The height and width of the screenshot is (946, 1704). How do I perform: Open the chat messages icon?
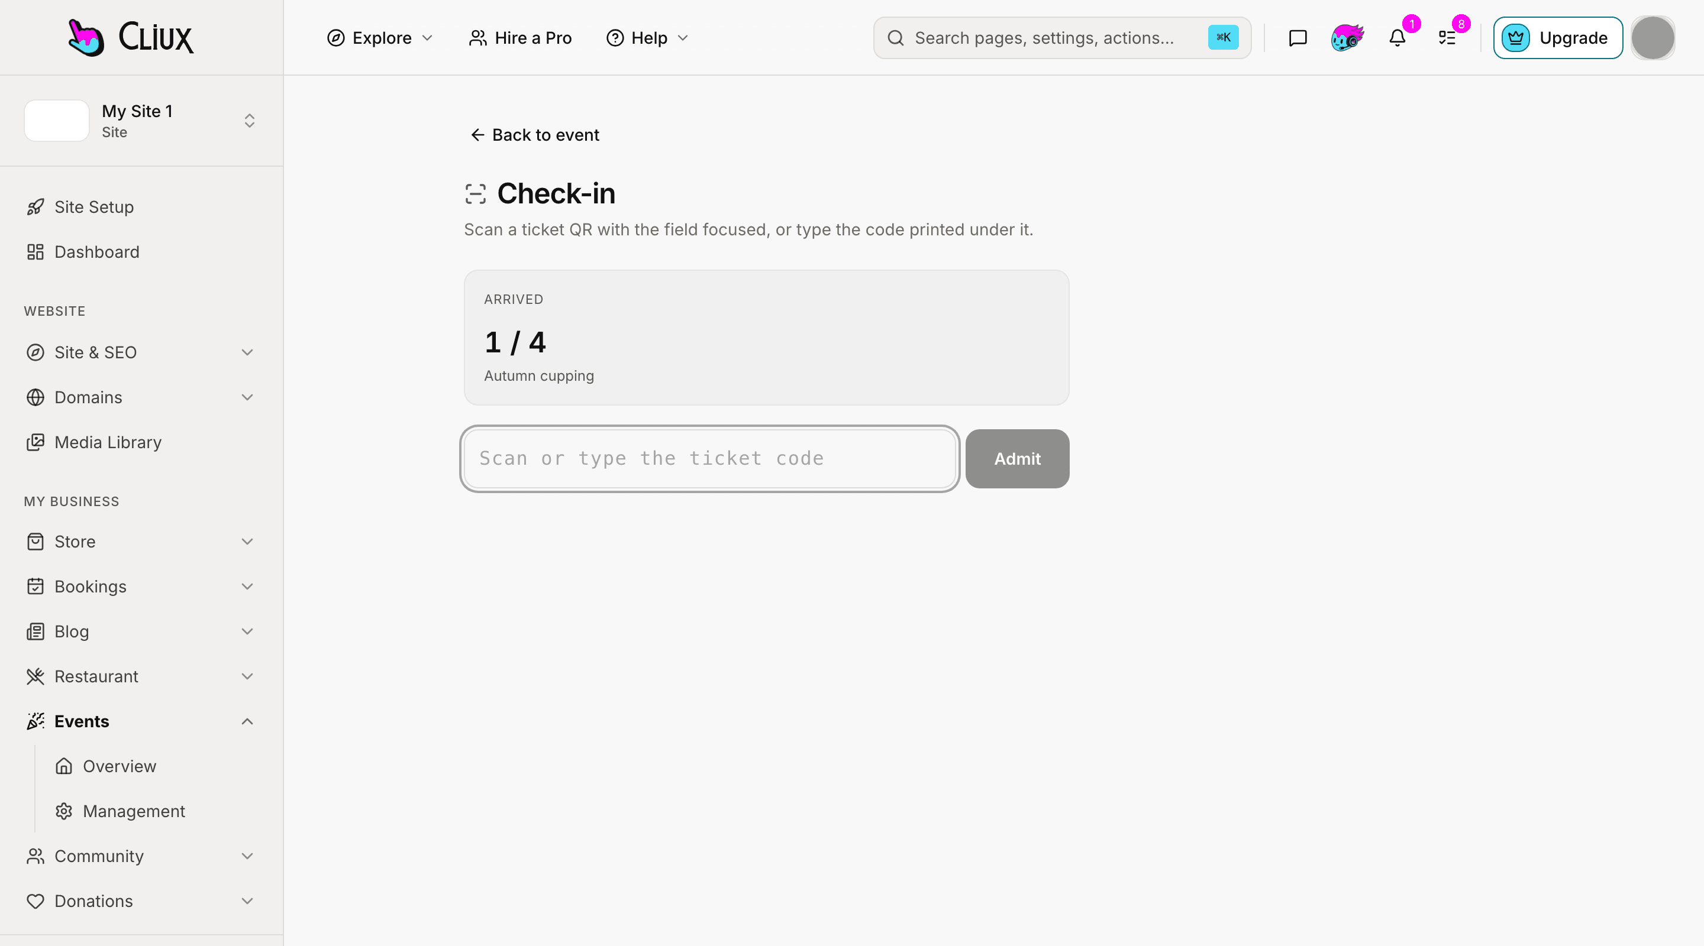[1297, 38]
